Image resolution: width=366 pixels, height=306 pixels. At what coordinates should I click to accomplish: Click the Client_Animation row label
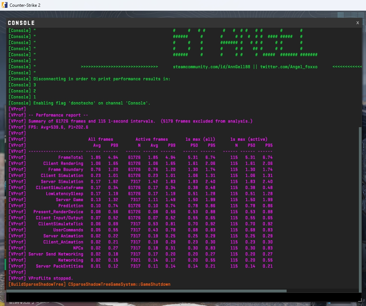coord(63,242)
